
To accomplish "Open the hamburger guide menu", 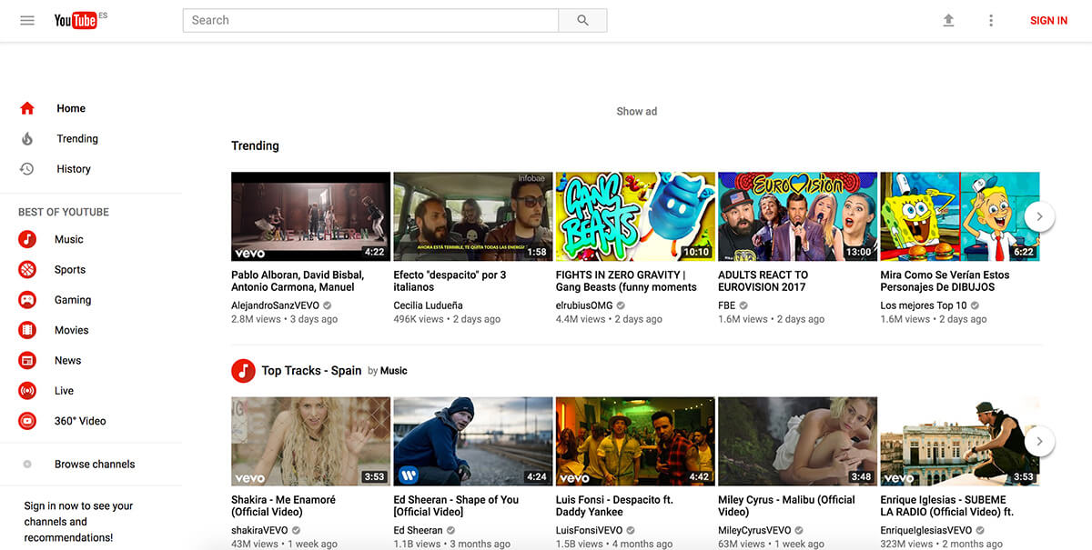I will coord(27,20).
